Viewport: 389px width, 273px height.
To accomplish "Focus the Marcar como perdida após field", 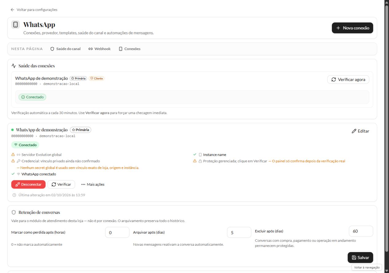I will (117, 232).
